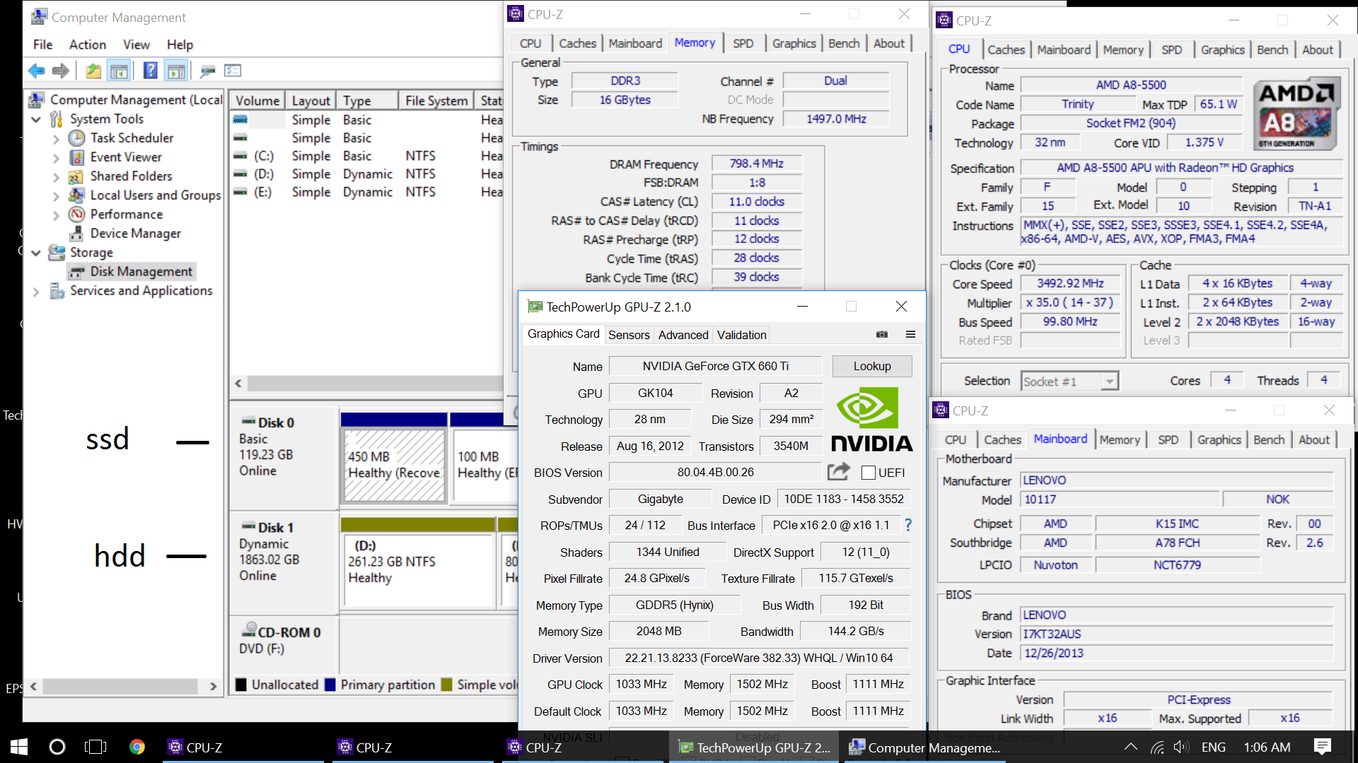Open GPU-Z hamburger menu icon
The width and height of the screenshot is (1358, 763).
(910, 334)
